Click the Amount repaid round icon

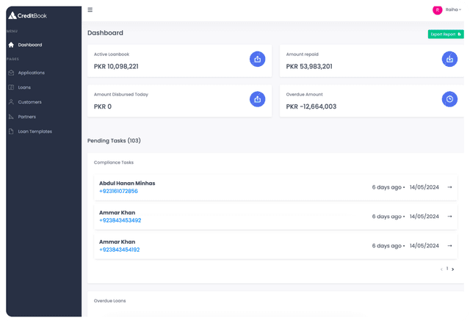coord(449,59)
